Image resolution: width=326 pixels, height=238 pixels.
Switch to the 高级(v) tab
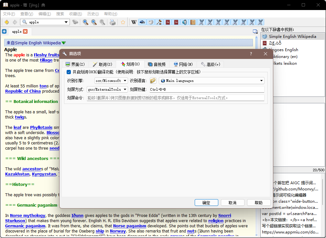pyautogui.click(x=211, y=64)
